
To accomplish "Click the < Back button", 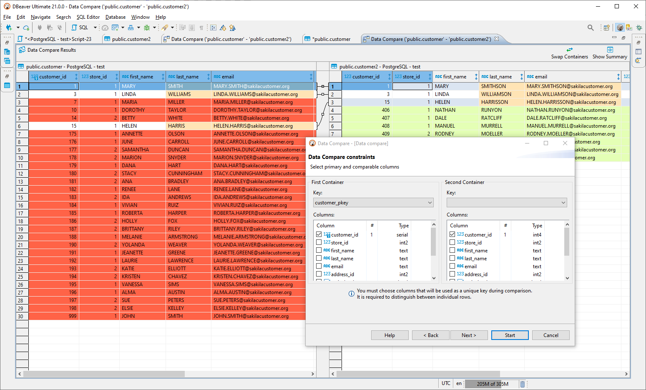I will [x=431, y=335].
